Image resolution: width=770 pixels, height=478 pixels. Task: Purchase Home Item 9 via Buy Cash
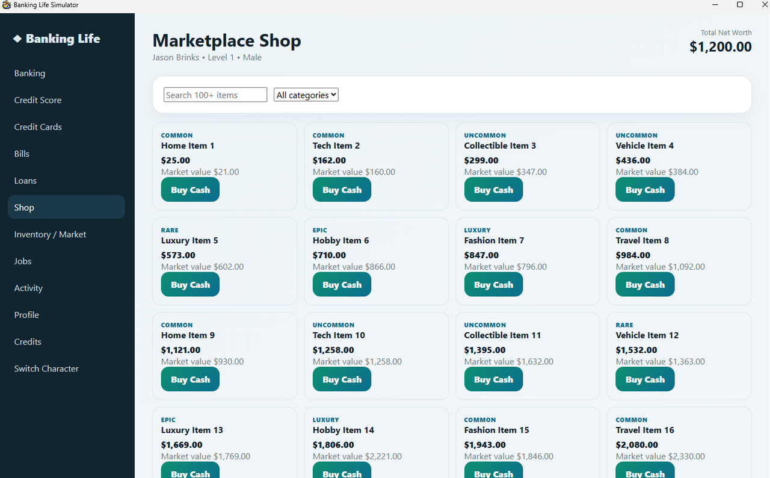point(190,379)
